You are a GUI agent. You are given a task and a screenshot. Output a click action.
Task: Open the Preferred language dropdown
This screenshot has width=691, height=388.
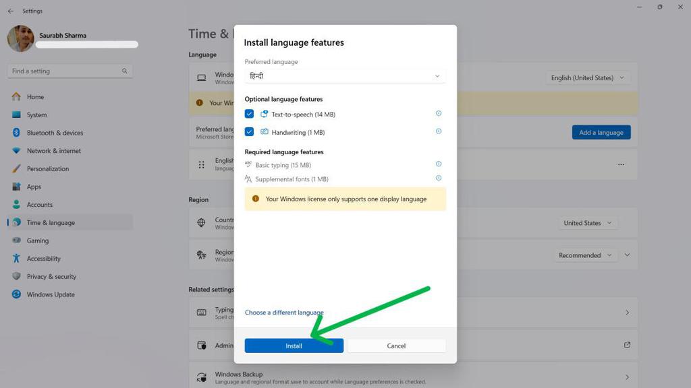(x=345, y=76)
